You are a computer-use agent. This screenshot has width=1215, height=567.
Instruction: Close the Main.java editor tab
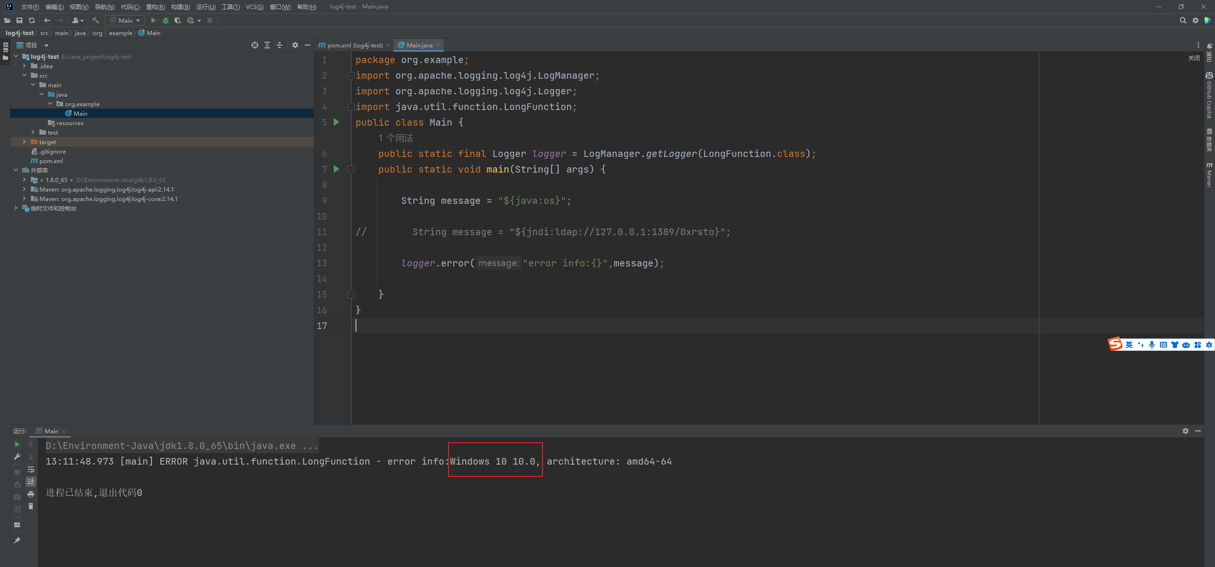coord(438,45)
